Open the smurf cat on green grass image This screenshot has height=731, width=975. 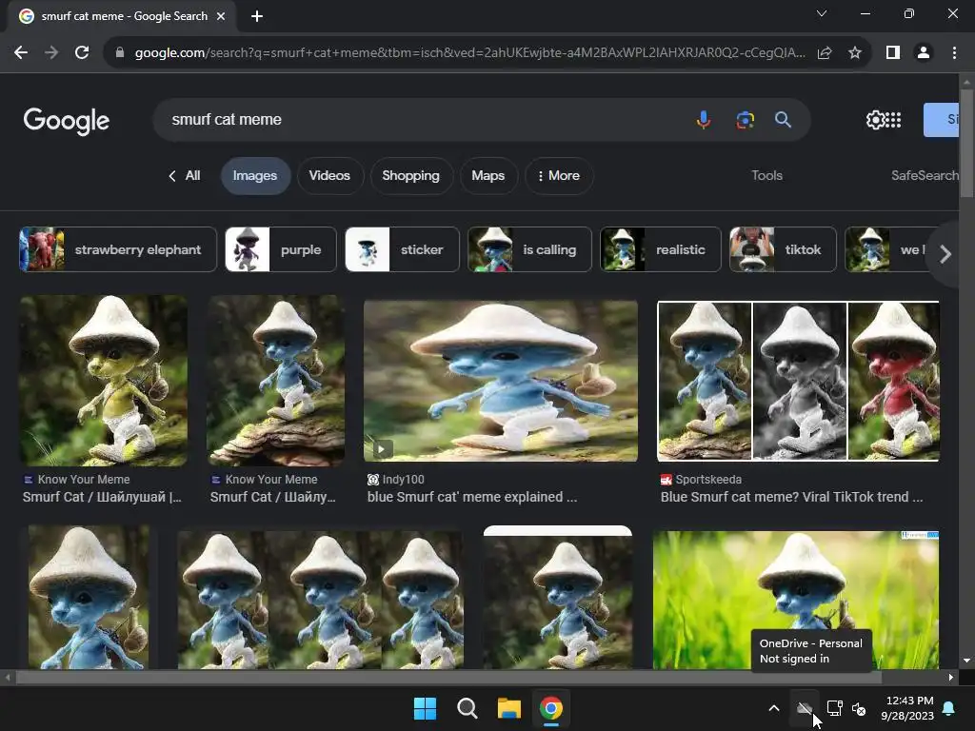tap(796, 600)
